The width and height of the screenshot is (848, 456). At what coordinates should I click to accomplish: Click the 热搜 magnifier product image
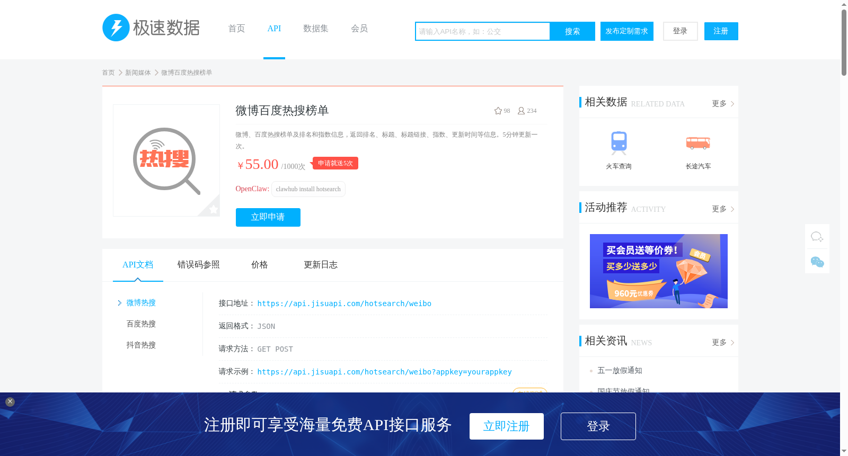click(x=166, y=160)
